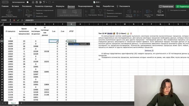The image size is (189, 106).
Task: Click supplier ID cell 10553
Action: (x=45, y=92)
